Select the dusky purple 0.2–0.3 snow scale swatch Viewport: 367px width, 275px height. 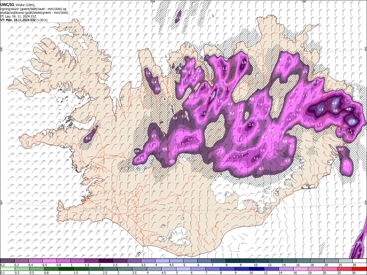pos(7,261)
